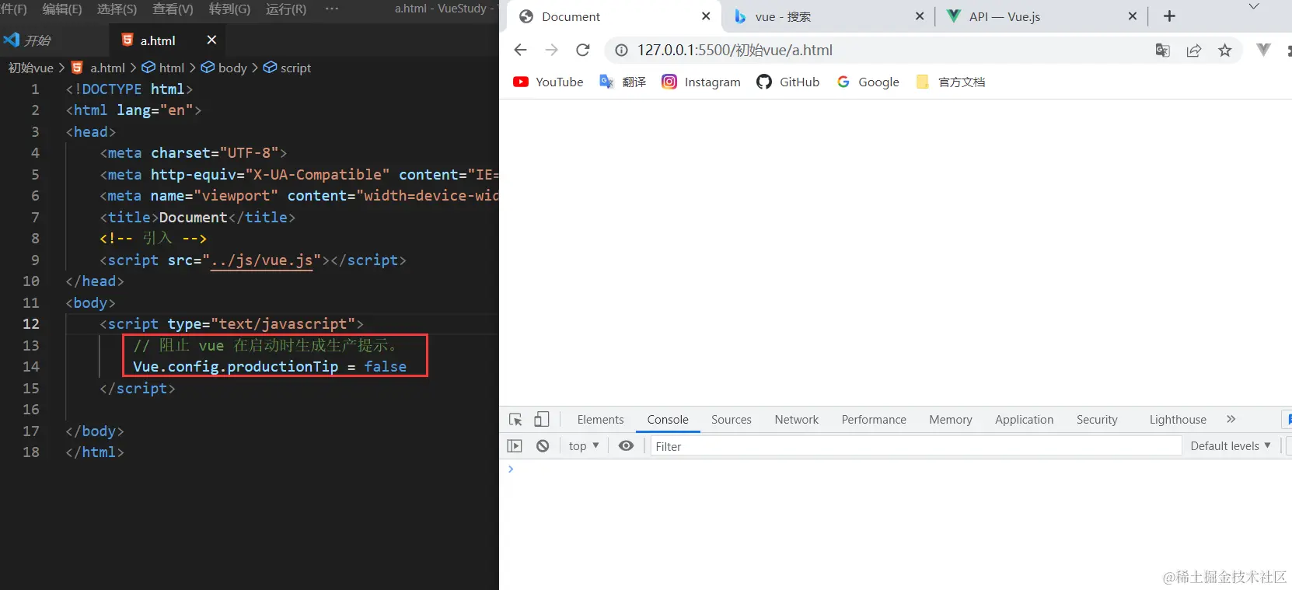
Task: Clear the console with the block icon
Action: click(x=543, y=445)
